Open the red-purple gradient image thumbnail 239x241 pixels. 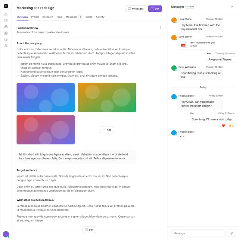pos(46,130)
